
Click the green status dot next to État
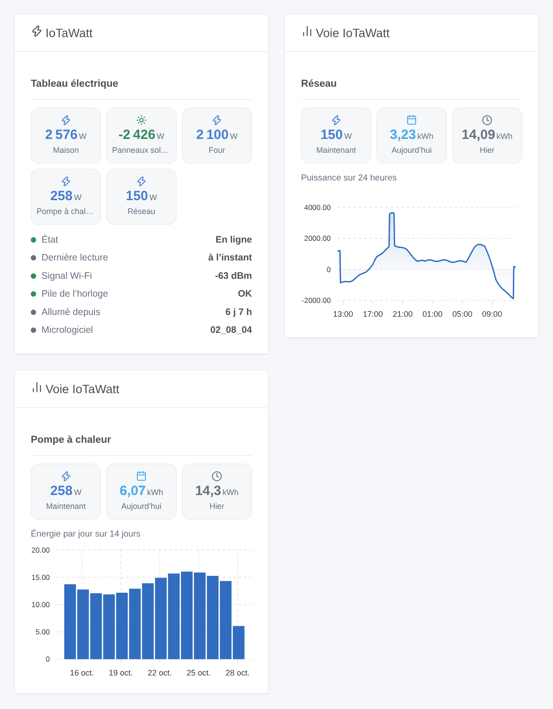point(33,240)
